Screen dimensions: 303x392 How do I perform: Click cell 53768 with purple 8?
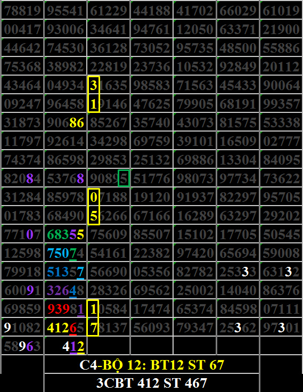click(65, 178)
